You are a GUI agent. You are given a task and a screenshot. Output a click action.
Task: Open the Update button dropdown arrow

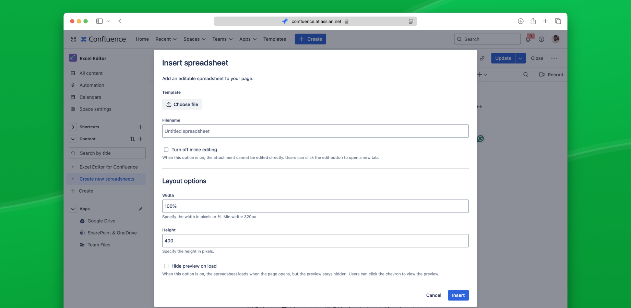coord(520,58)
